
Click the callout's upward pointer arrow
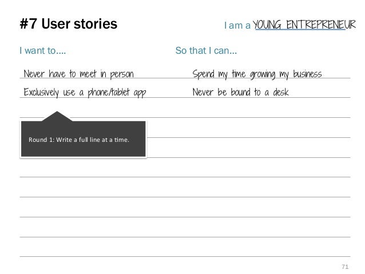(x=57, y=116)
